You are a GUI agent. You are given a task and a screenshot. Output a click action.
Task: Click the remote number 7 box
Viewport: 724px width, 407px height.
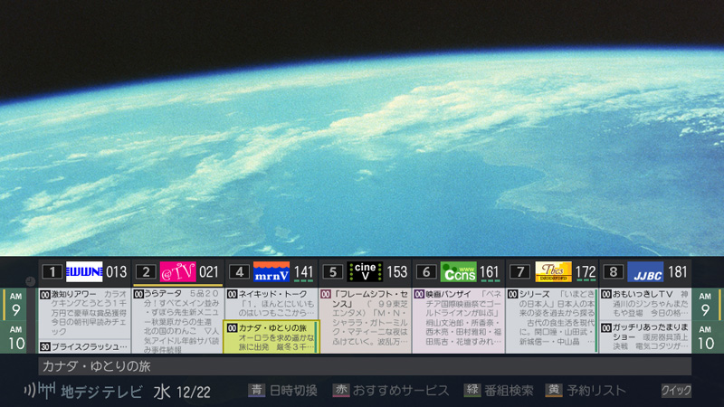click(519, 272)
